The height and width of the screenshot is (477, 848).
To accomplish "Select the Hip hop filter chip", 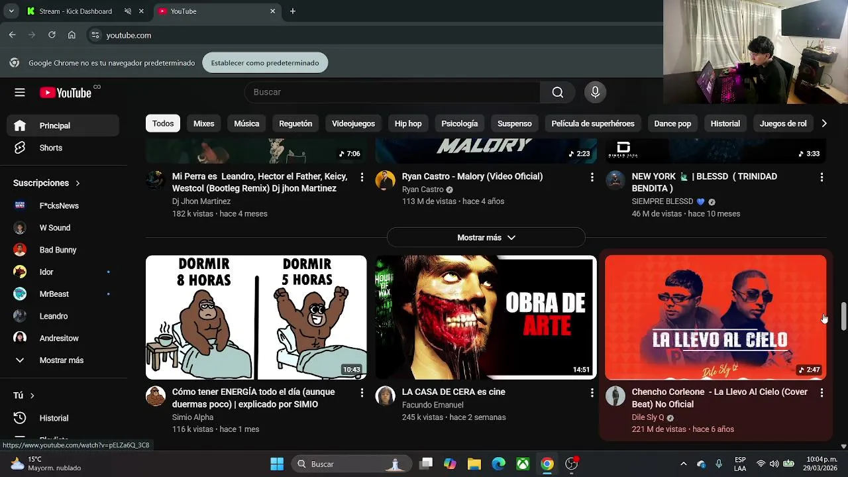I will (408, 124).
